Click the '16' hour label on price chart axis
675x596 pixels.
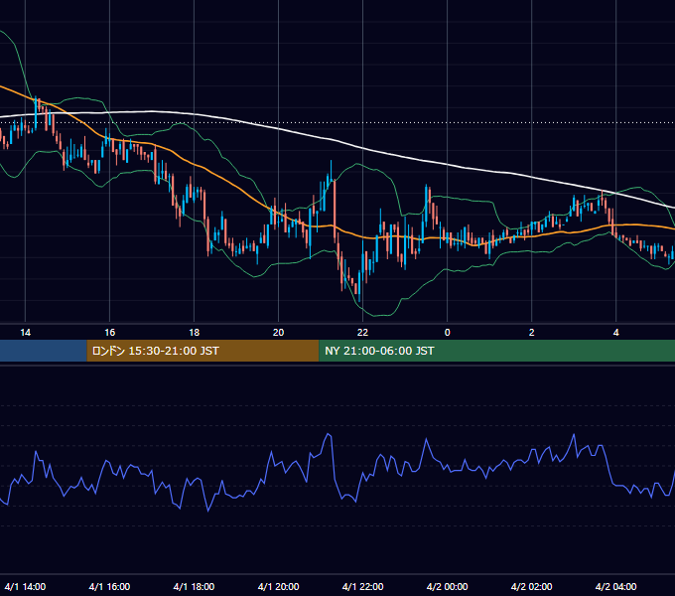point(110,333)
